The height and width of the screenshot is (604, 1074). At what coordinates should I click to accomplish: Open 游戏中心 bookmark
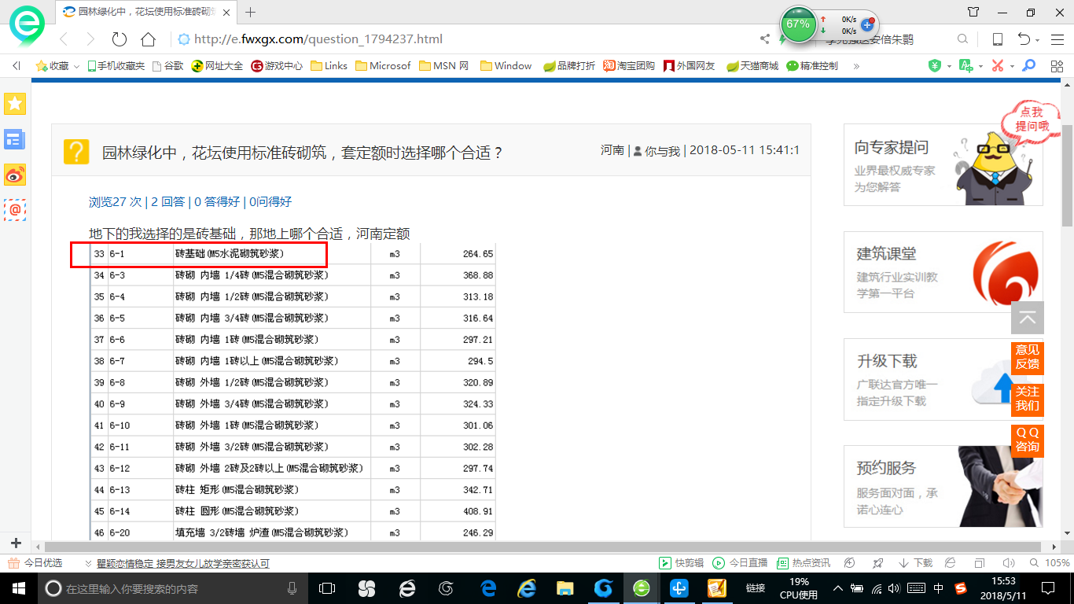coord(277,66)
